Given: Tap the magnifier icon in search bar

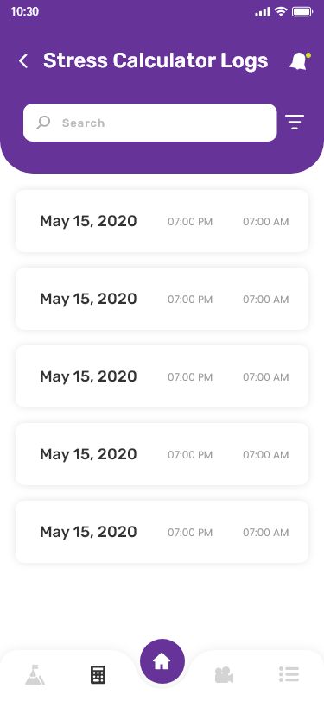Looking at the screenshot, I should [43, 123].
